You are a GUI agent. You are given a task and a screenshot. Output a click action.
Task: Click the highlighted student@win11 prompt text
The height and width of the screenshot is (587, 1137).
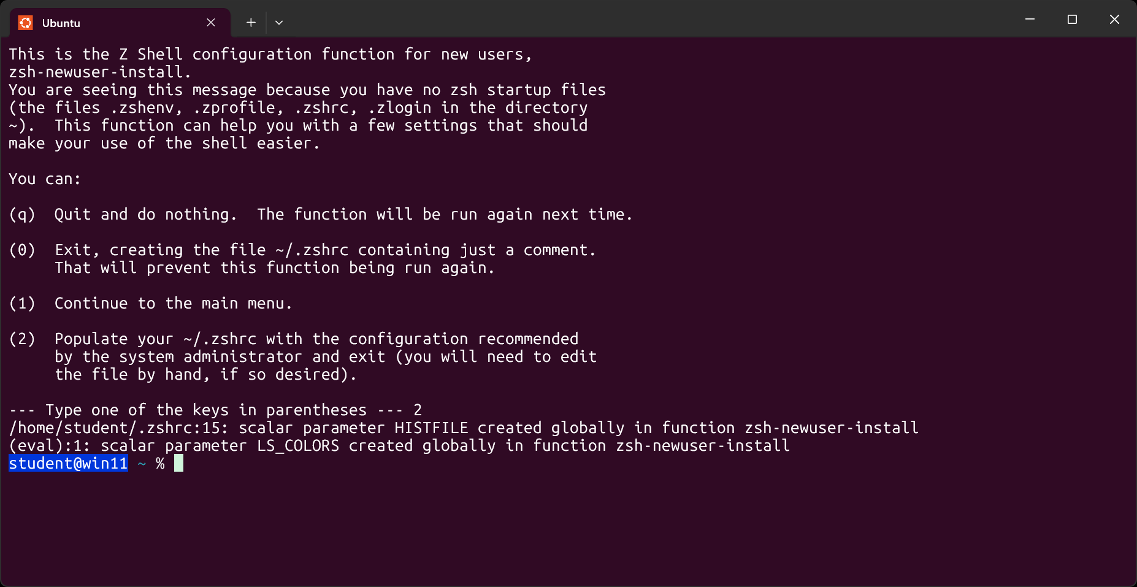67,463
